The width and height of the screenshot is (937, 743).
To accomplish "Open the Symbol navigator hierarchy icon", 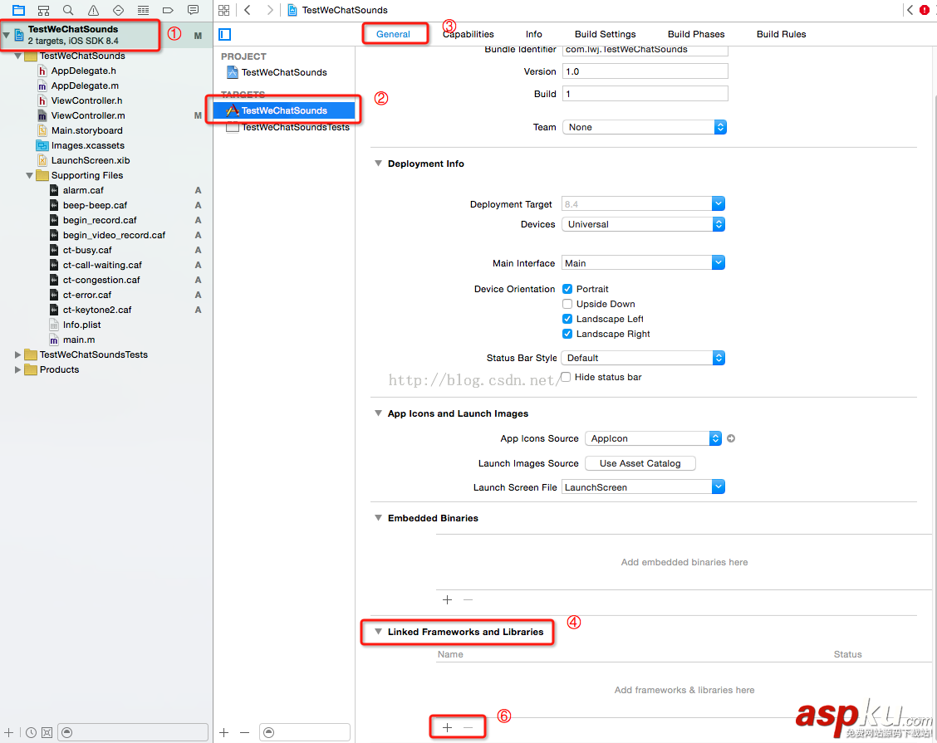I will 44,10.
